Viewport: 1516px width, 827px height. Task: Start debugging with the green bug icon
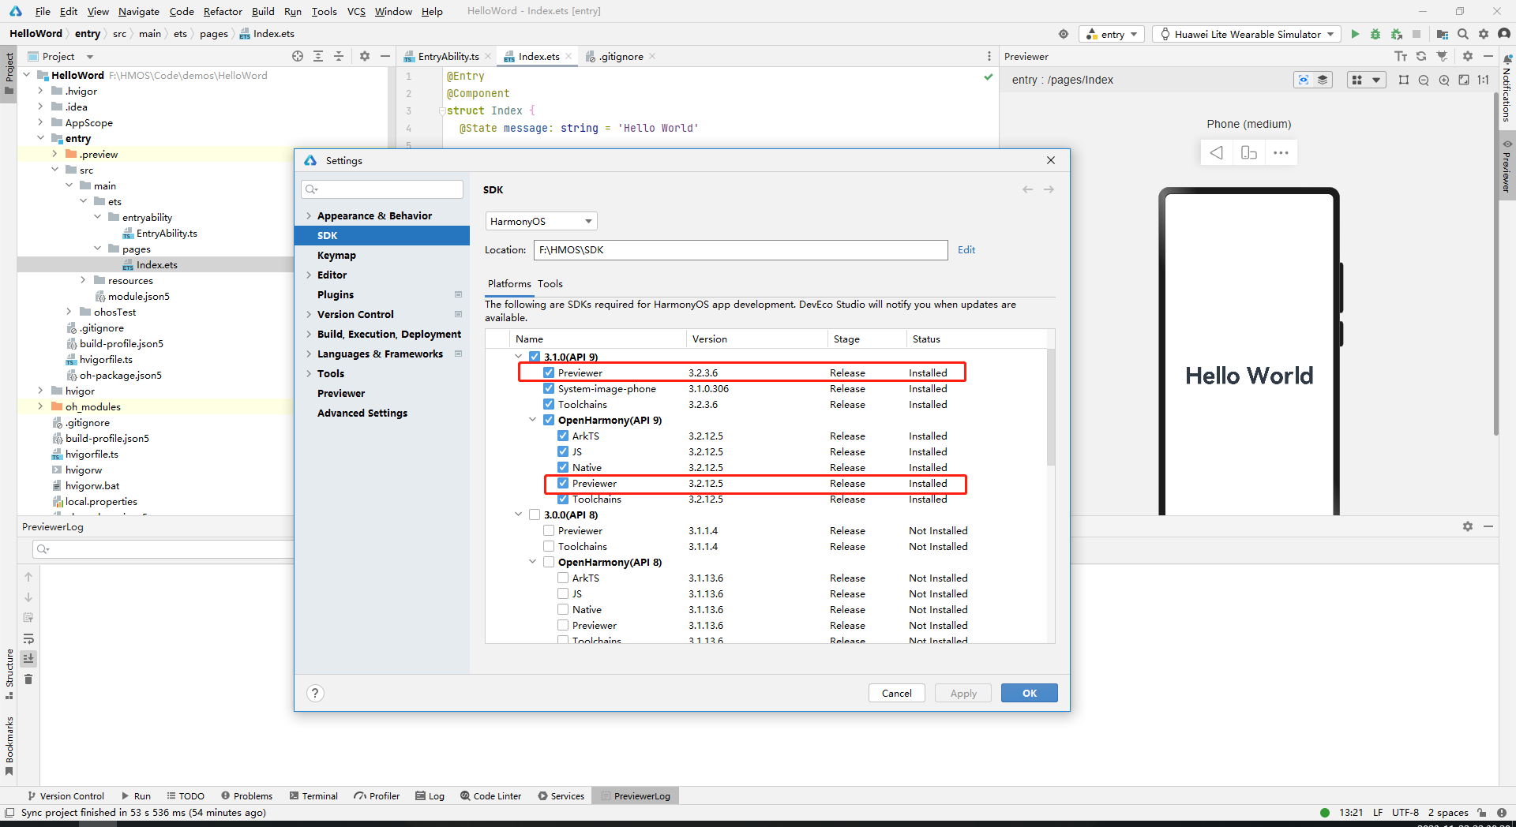1375,34
